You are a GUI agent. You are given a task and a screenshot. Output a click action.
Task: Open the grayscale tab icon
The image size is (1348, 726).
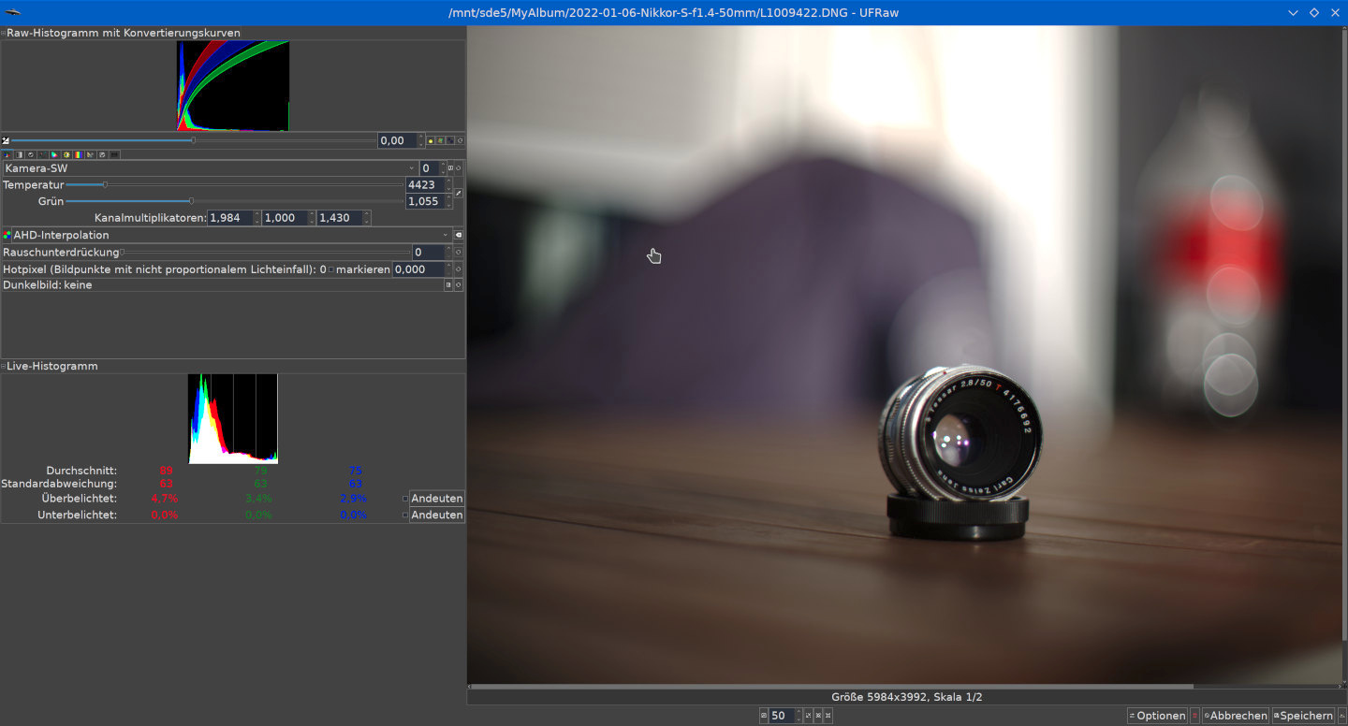click(x=18, y=154)
